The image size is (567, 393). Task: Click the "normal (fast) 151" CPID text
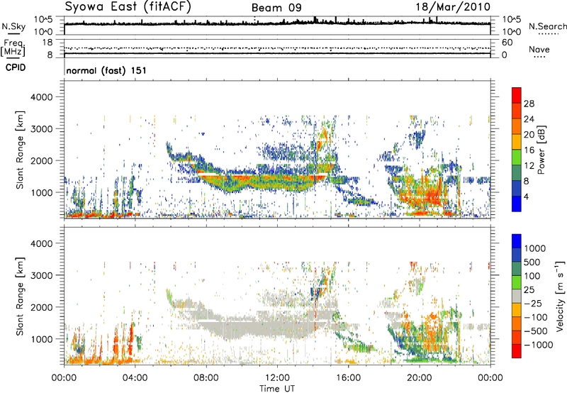106,70
